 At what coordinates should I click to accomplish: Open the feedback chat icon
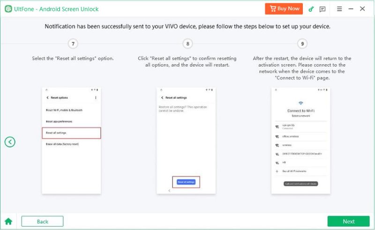pos(322,9)
